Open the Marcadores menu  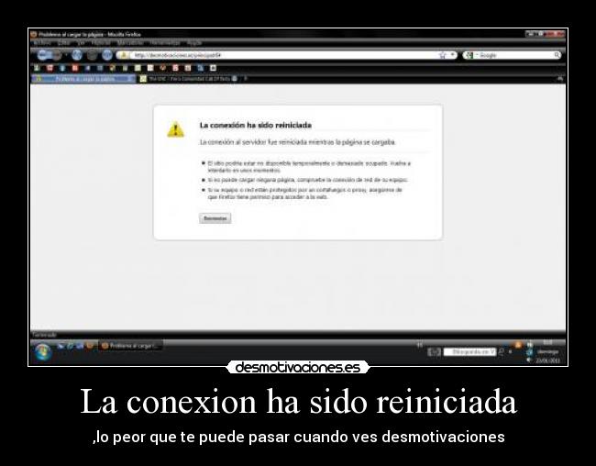(130, 42)
